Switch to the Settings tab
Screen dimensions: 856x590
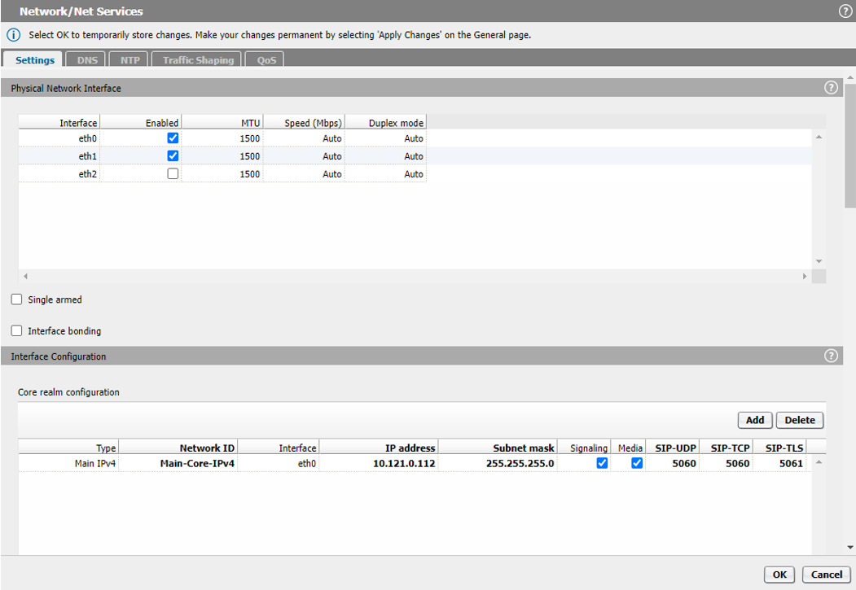pyautogui.click(x=34, y=59)
